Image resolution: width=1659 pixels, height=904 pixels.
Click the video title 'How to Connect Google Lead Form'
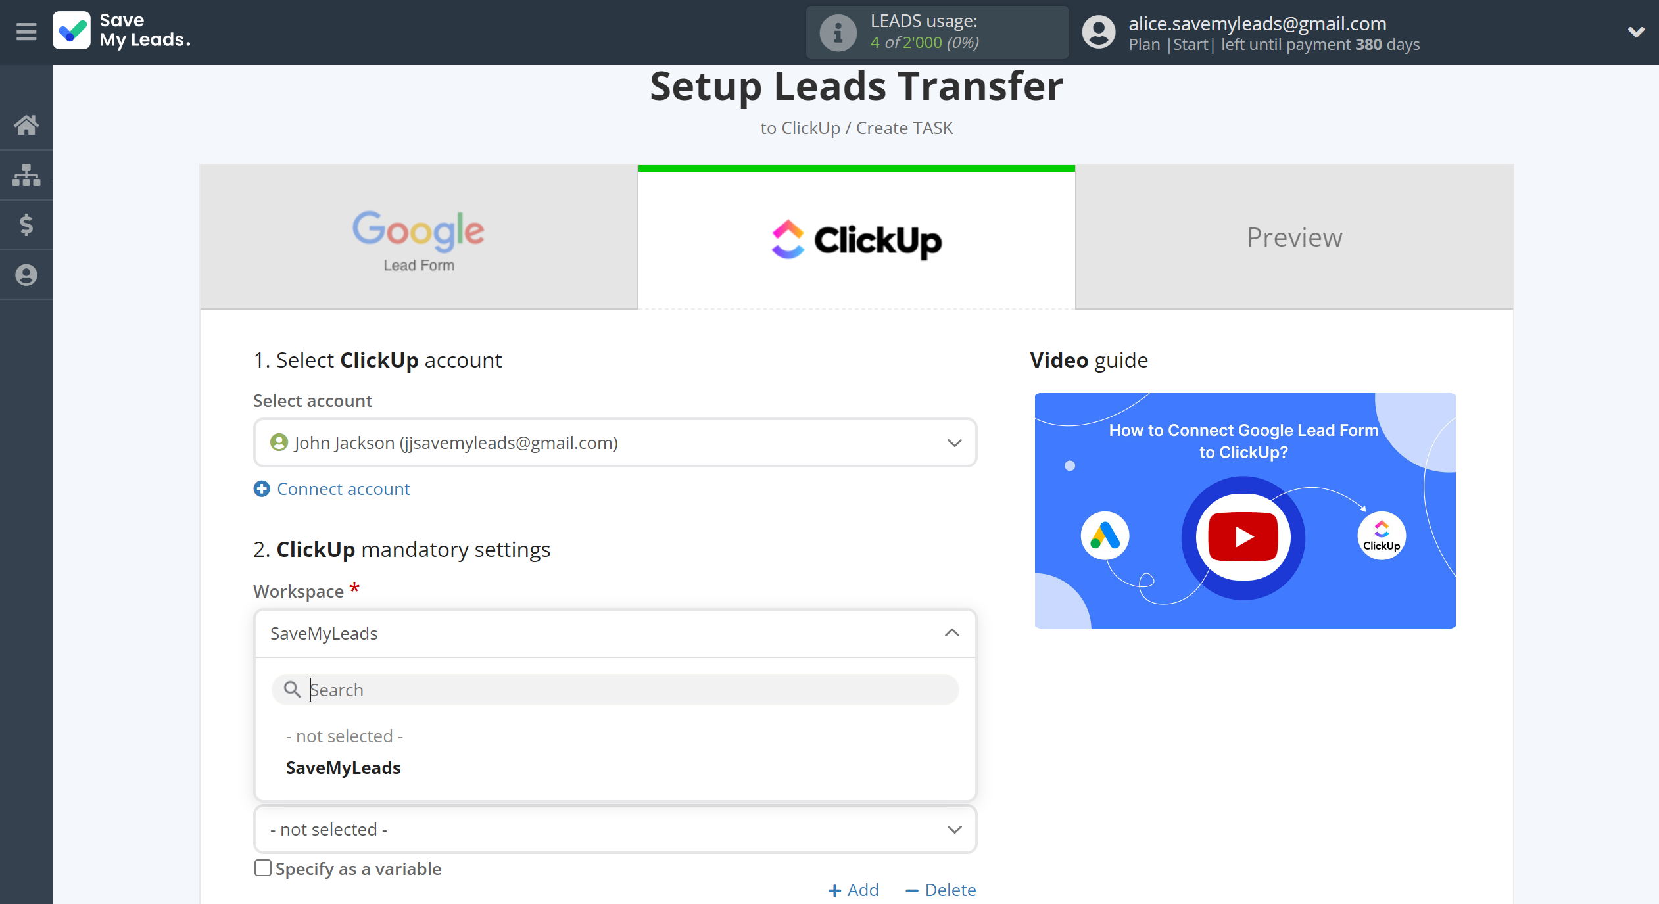(1243, 431)
